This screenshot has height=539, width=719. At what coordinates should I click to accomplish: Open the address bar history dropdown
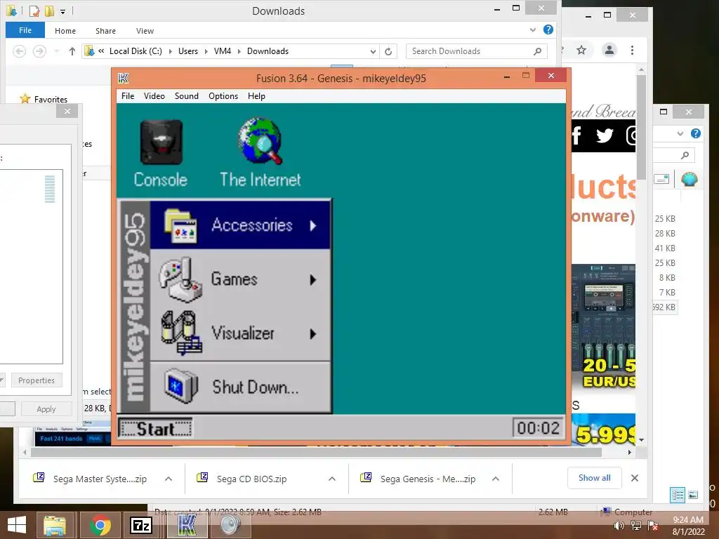(x=373, y=51)
